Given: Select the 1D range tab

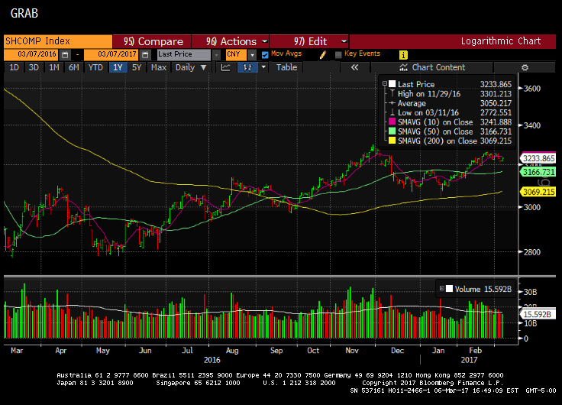Looking at the screenshot, I should click(x=14, y=67).
